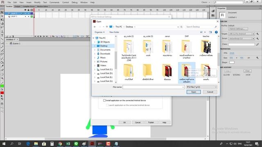Screen dimensions: 262x147
Task: Check Install application on connected Android device
Action: [x=104, y=100]
